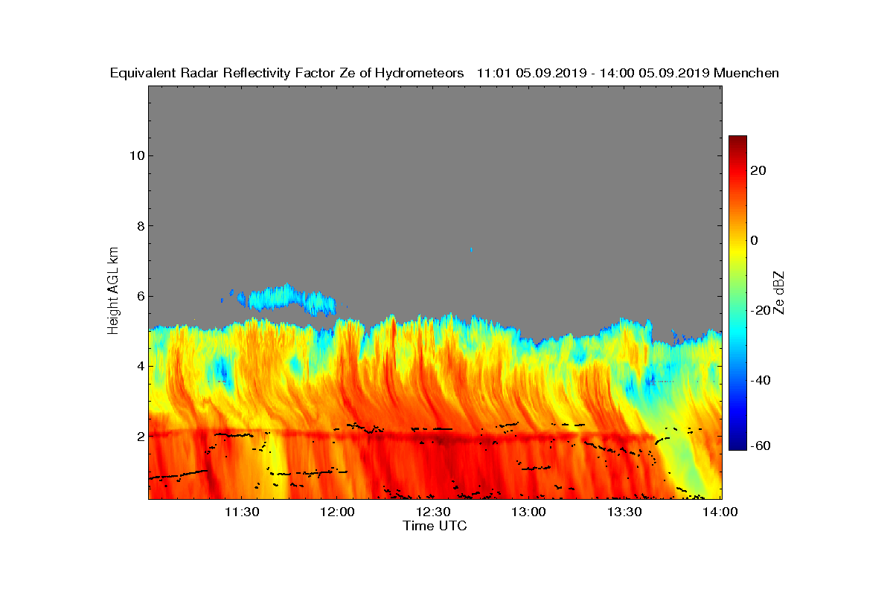Click the y-axis tick label '10'
Screen dimensions: 893x595
[x=135, y=155]
